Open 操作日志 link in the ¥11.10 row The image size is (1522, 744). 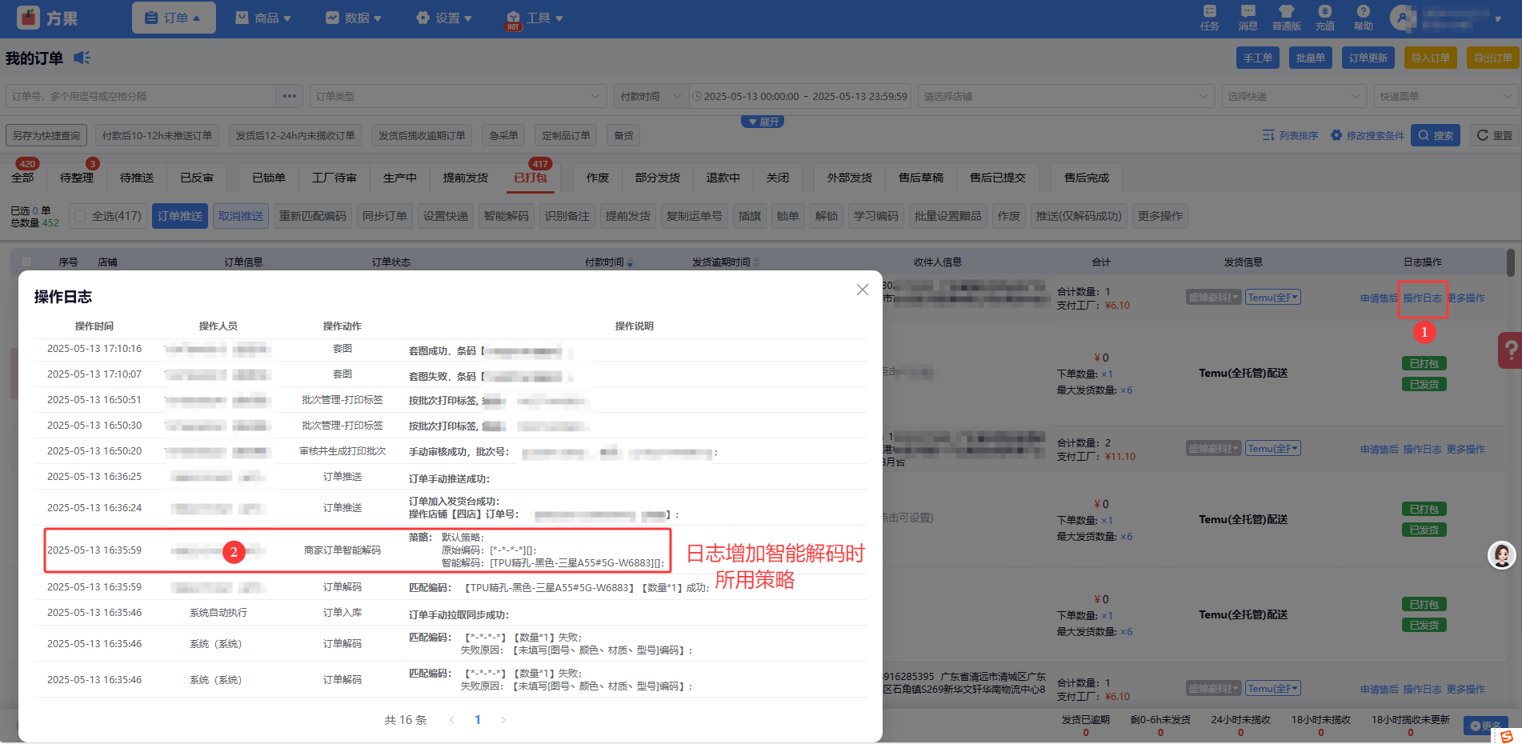(1423, 450)
